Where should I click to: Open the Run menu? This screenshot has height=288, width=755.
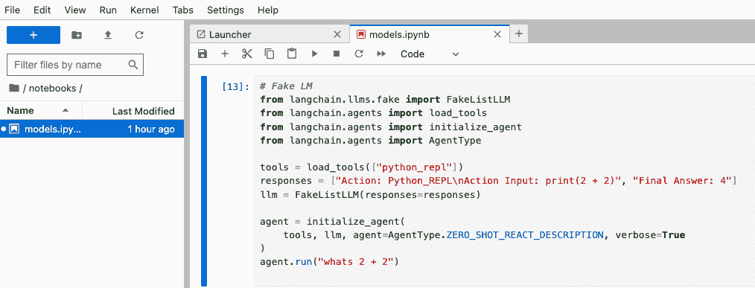(x=108, y=10)
